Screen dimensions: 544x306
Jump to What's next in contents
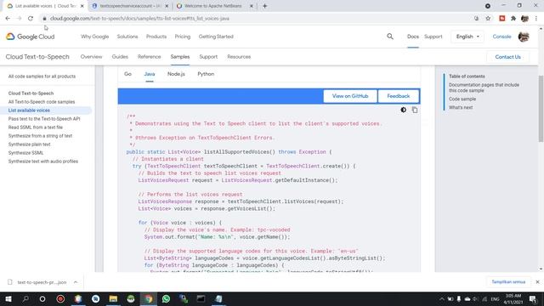pyautogui.click(x=461, y=108)
